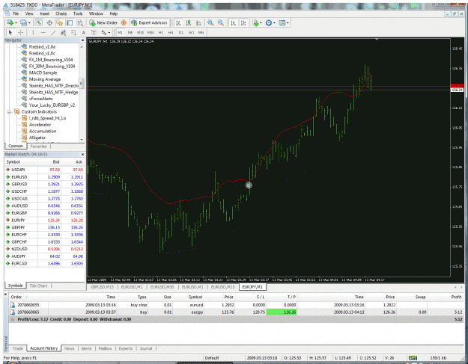
Task: Open the MetaEditor icon beside New Order
Action: tap(124, 22)
